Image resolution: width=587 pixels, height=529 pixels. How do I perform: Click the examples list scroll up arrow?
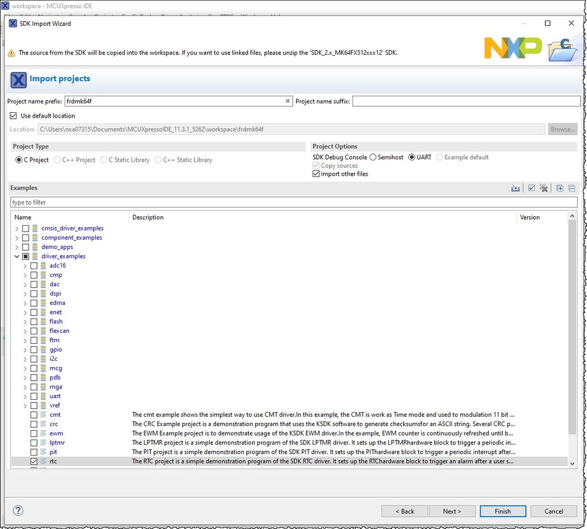(572, 216)
